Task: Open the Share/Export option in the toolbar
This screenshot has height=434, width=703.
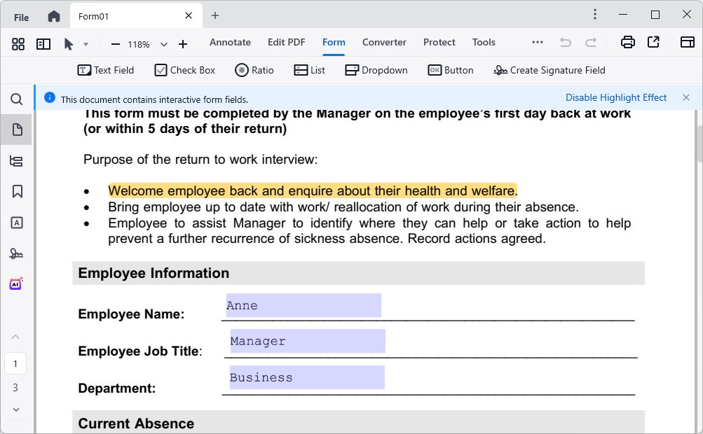Action: (x=653, y=42)
